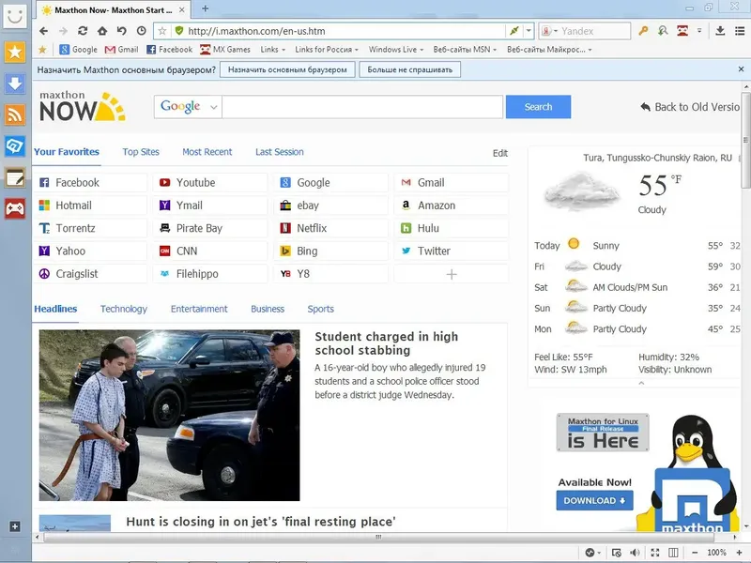Viewport: 751px width, 563px height.
Task: Open the main menu hamburger icon
Action: point(740,31)
